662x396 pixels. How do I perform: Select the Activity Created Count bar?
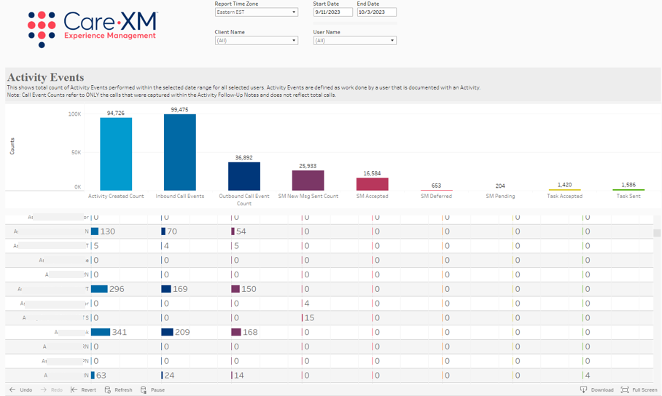[116, 154]
